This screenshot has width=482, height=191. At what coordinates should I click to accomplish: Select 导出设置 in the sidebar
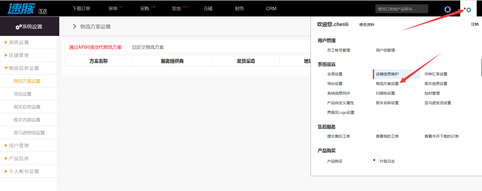(23, 94)
